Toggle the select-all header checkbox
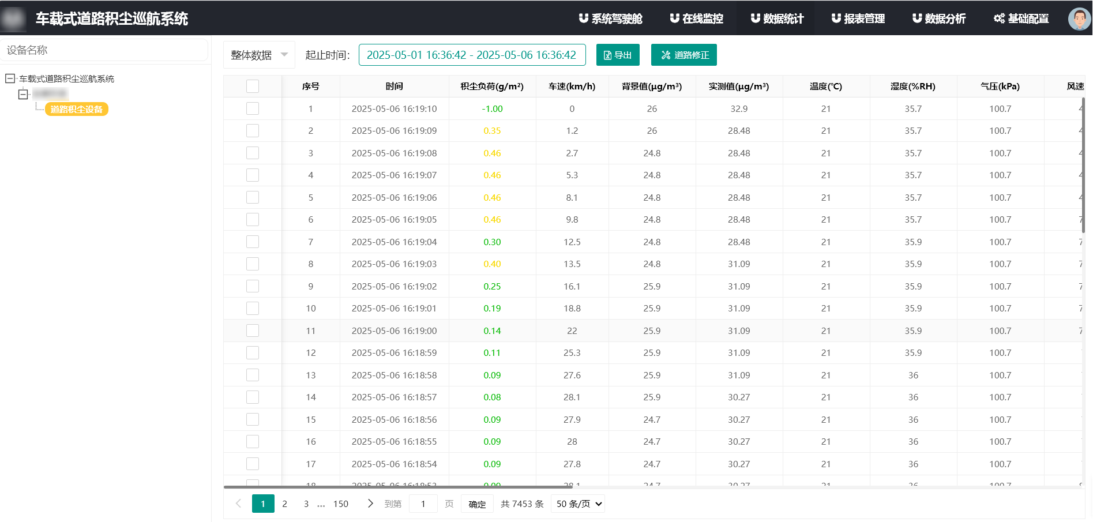1093x522 pixels. pyautogui.click(x=253, y=87)
